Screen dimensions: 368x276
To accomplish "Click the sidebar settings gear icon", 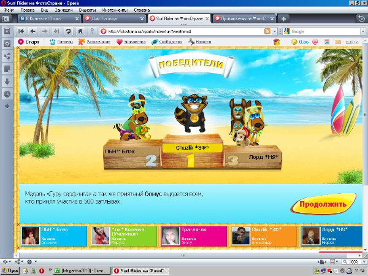I will point(7,44).
